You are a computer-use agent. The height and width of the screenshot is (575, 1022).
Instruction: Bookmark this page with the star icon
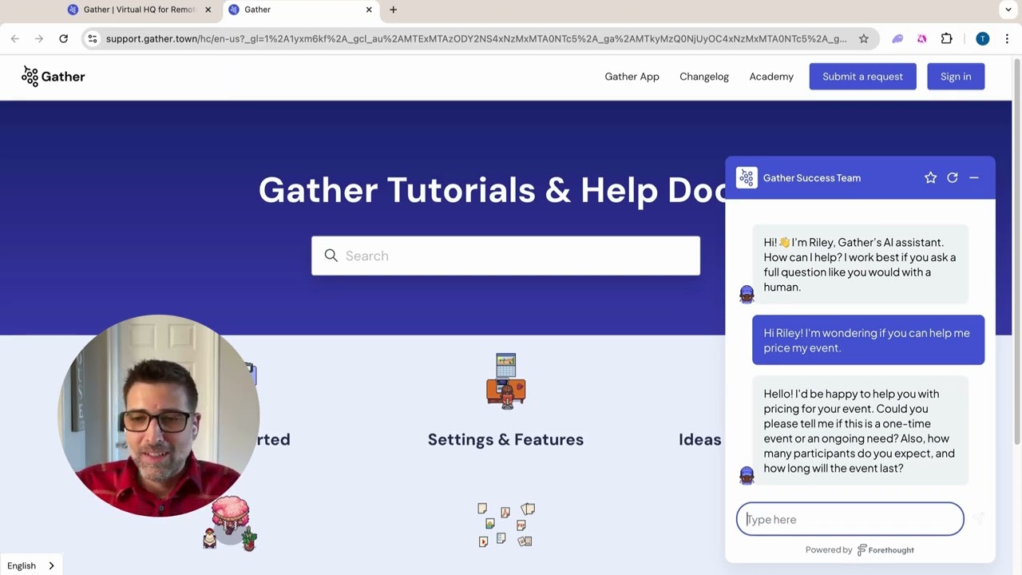pos(863,38)
